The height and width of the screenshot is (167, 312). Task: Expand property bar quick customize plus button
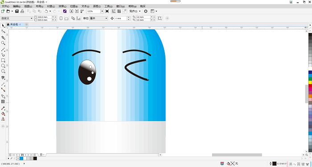click(167, 18)
